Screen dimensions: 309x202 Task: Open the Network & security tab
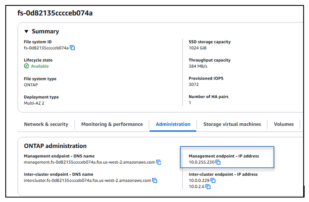(46, 124)
